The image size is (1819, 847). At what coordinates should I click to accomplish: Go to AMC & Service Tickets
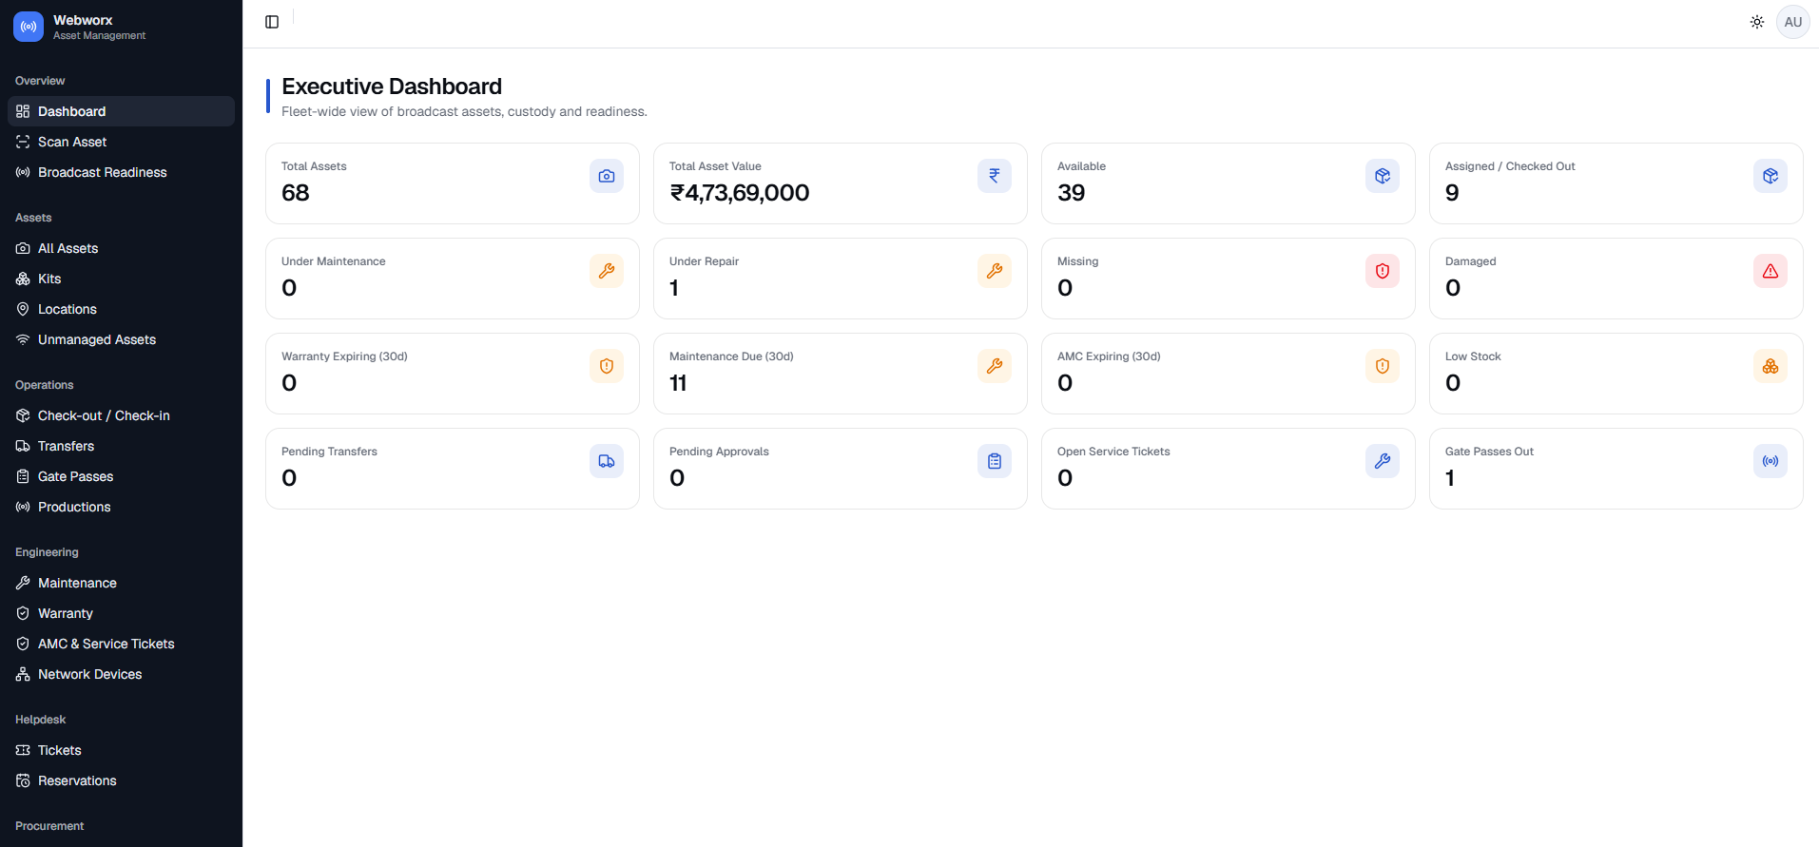tap(121, 644)
